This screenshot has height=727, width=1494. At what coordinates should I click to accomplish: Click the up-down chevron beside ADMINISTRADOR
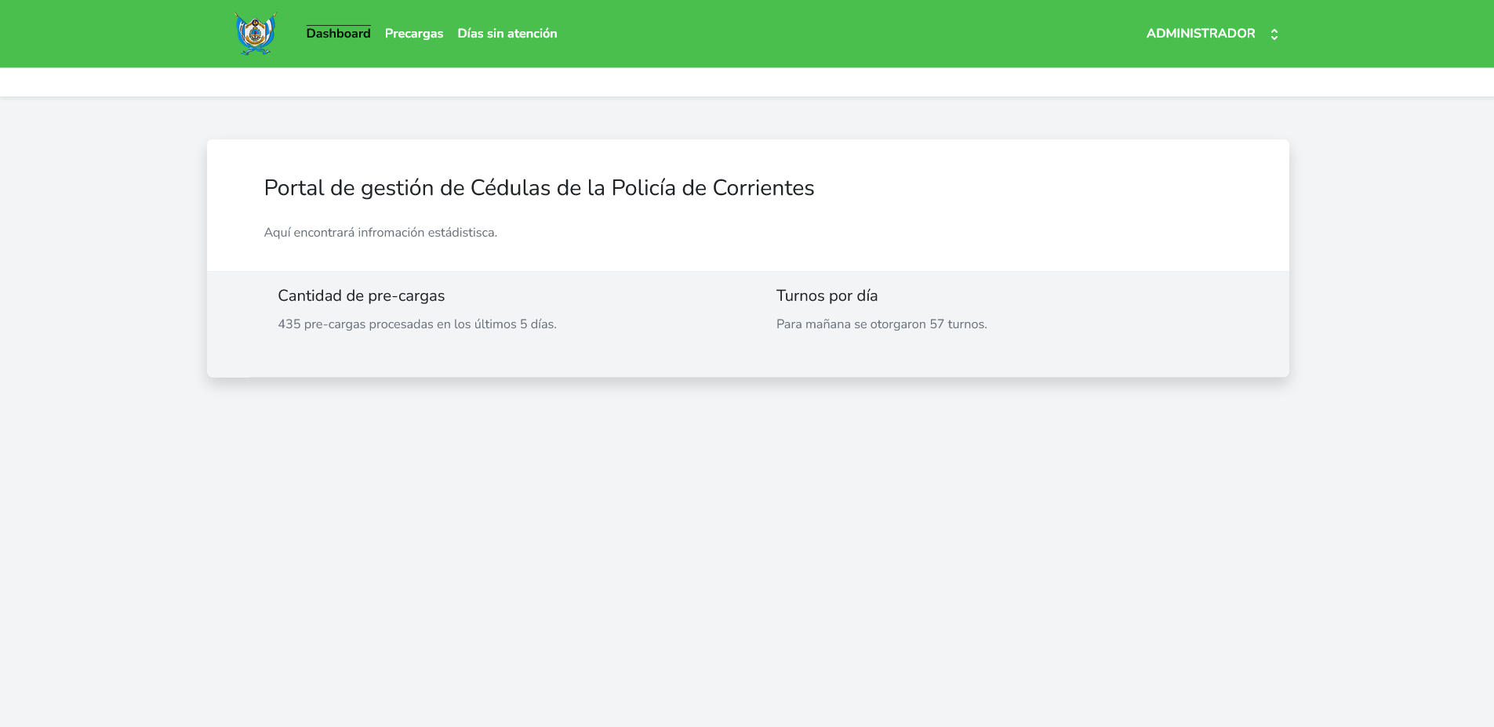pos(1274,34)
